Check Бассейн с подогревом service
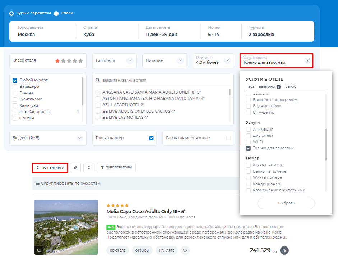This screenshot has width=338, height=258. (248, 100)
